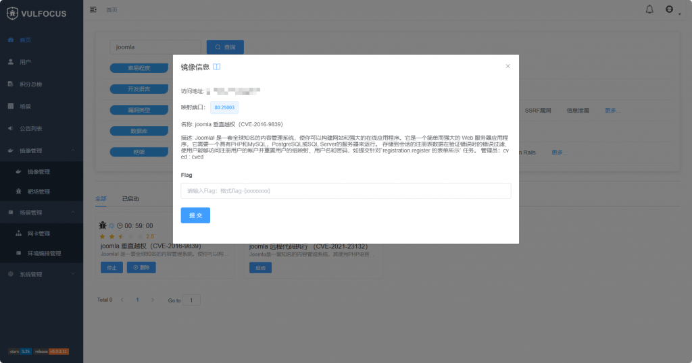The width and height of the screenshot is (692, 363).
Task: Click the book icon beside 镜像信息 title
Action: [x=217, y=67]
